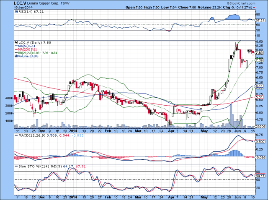Click the 8.25 price axis label
The height and width of the screenshot is (200, 268).
pyautogui.click(x=260, y=46)
